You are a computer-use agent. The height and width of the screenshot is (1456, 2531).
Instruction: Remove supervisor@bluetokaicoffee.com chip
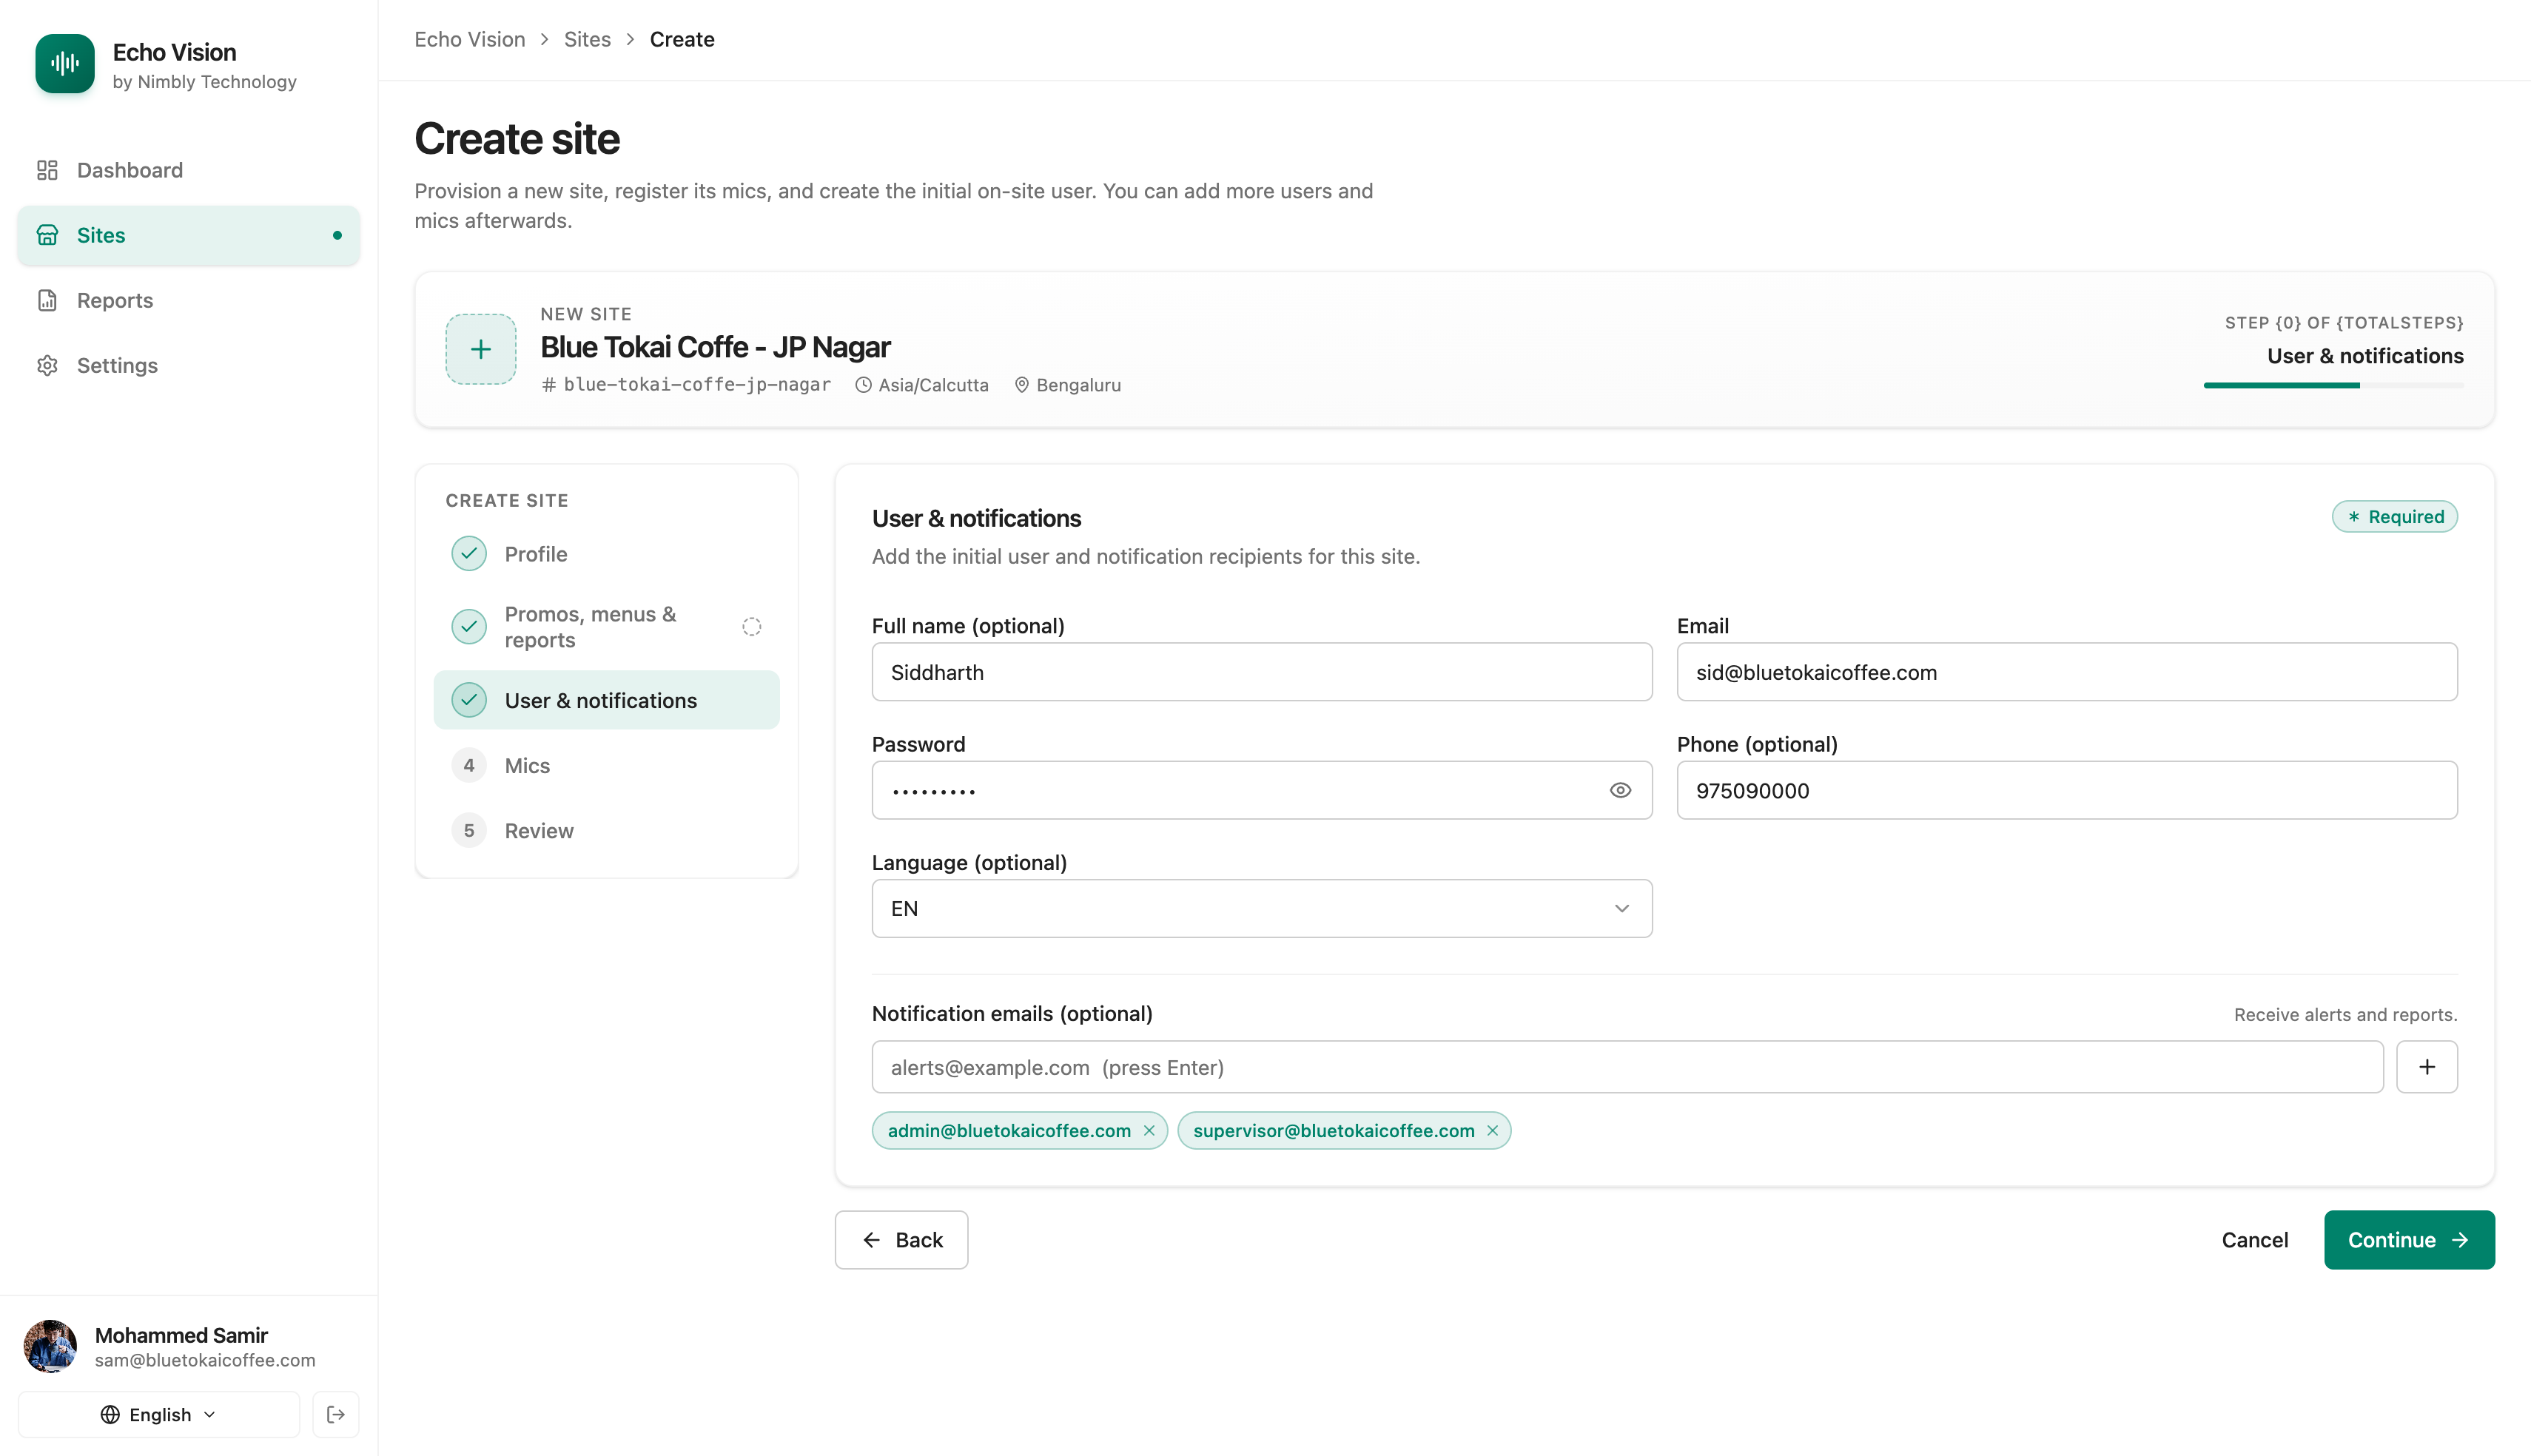1492,1130
